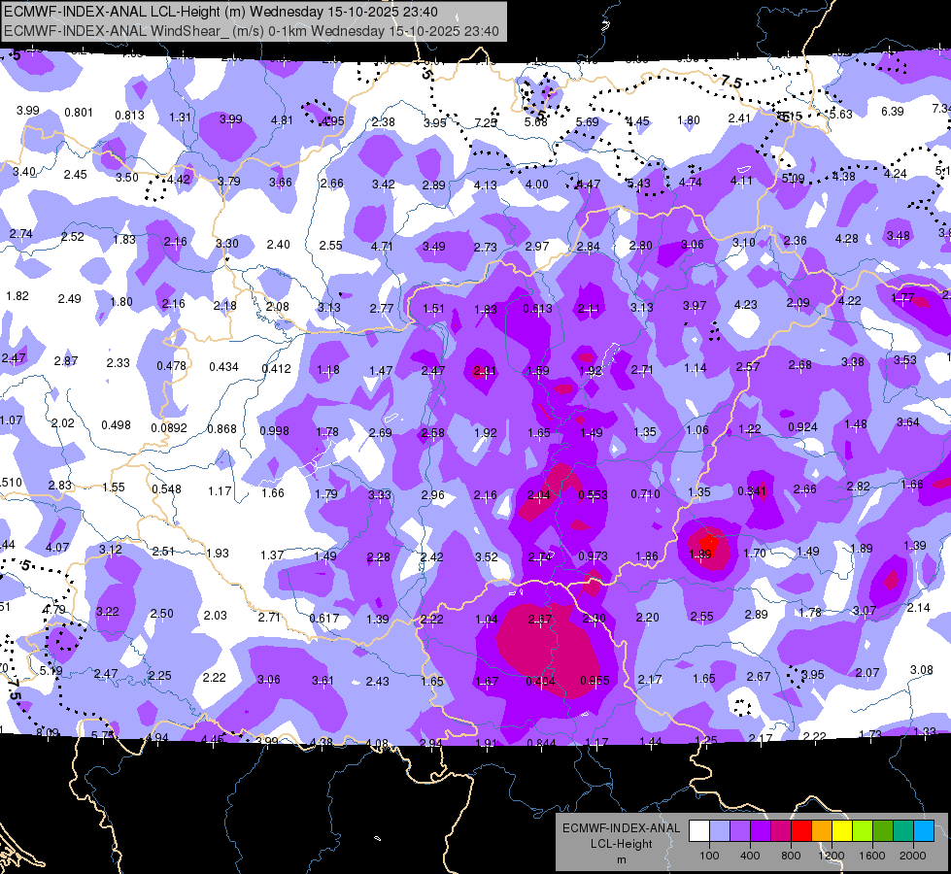Screen dimensions: 951x874
Task: Click the teal legend color swatch
Action: click(x=903, y=830)
